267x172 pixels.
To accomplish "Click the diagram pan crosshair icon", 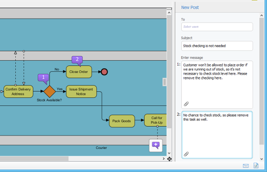I will [x=169, y=159].
